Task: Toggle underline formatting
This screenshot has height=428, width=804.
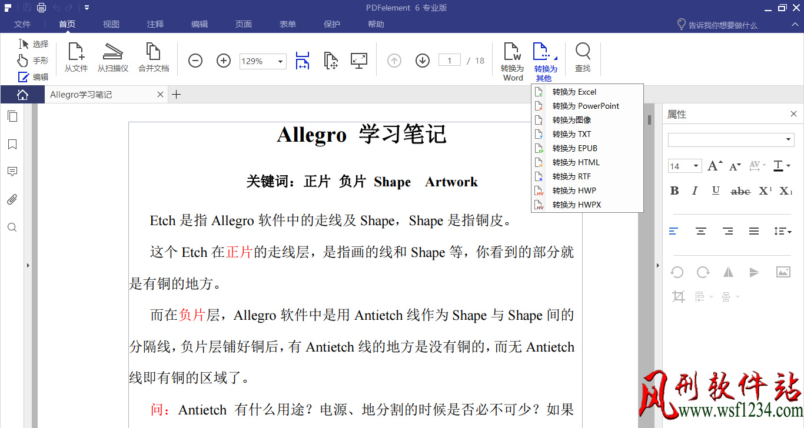Action: tap(716, 190)
